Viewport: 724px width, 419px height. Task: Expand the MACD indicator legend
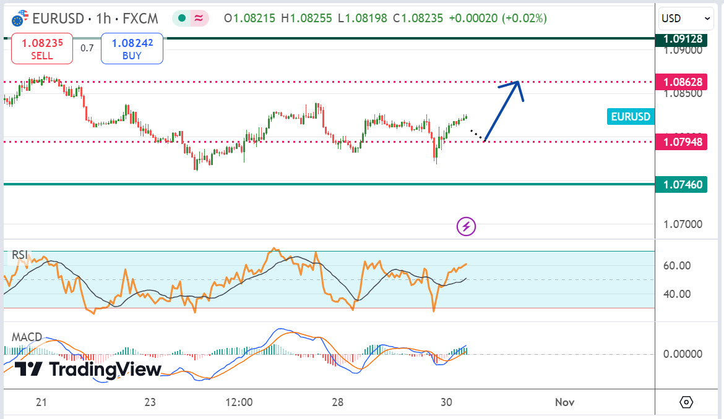coord(27,337)
